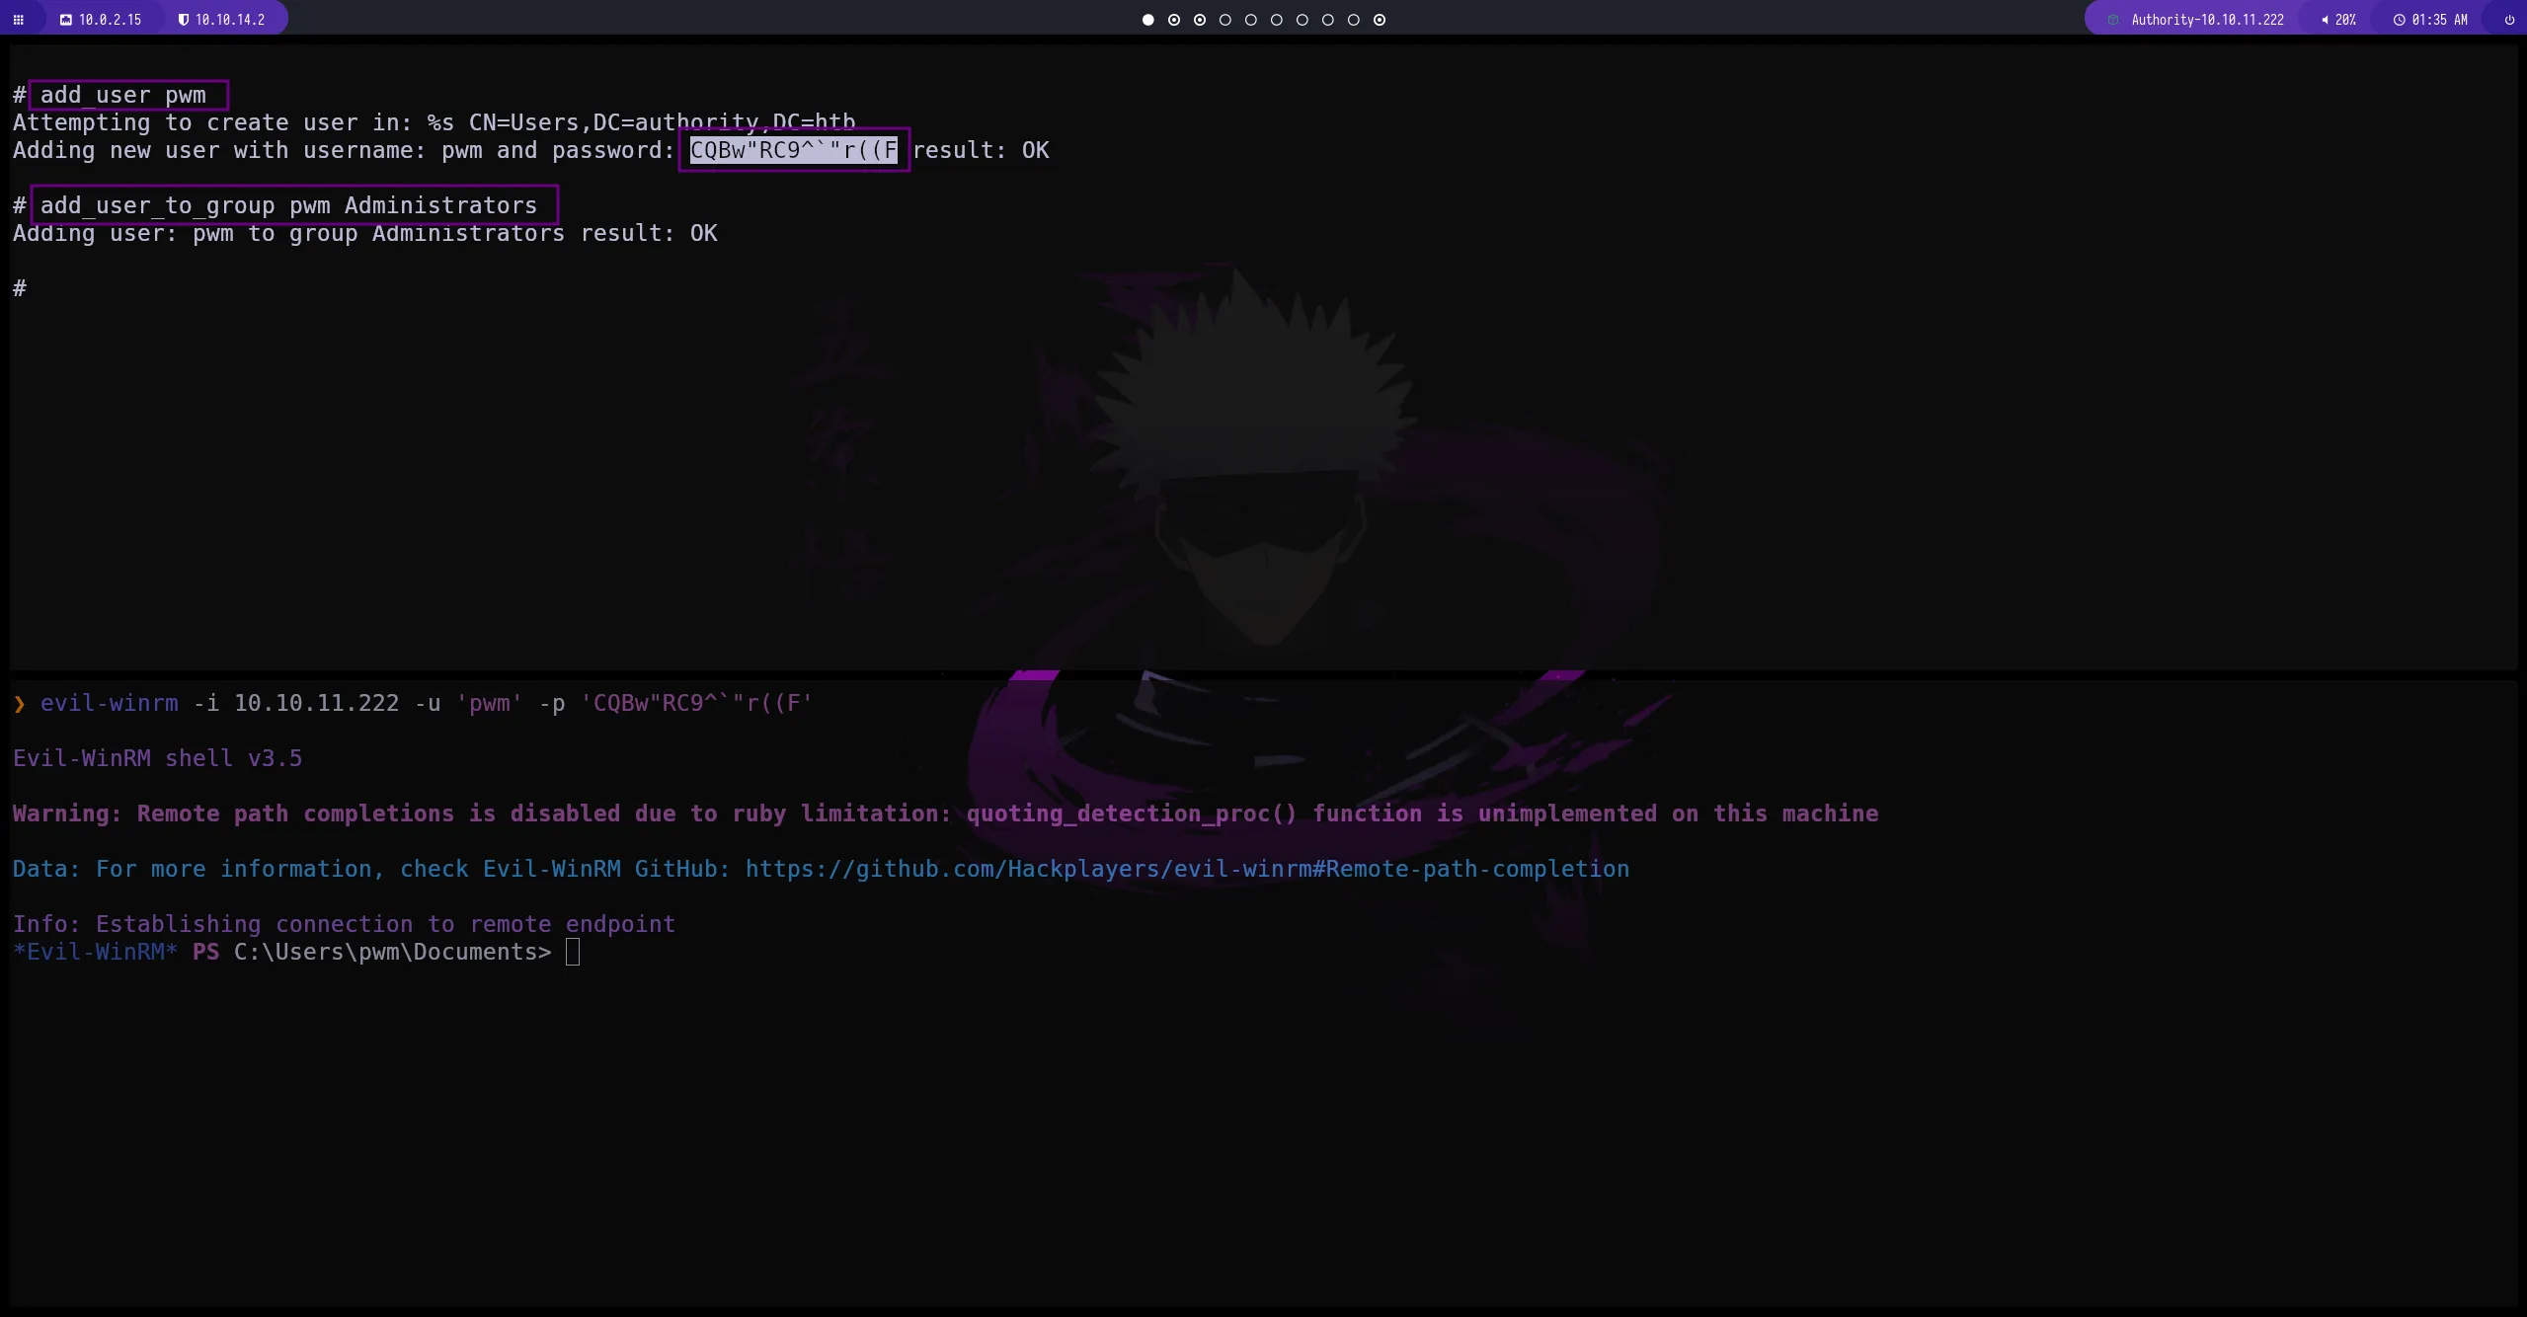The image size is (2527, 1317).
Task: Click the clock icon beside 01:35 AM
Action: 2398,19
